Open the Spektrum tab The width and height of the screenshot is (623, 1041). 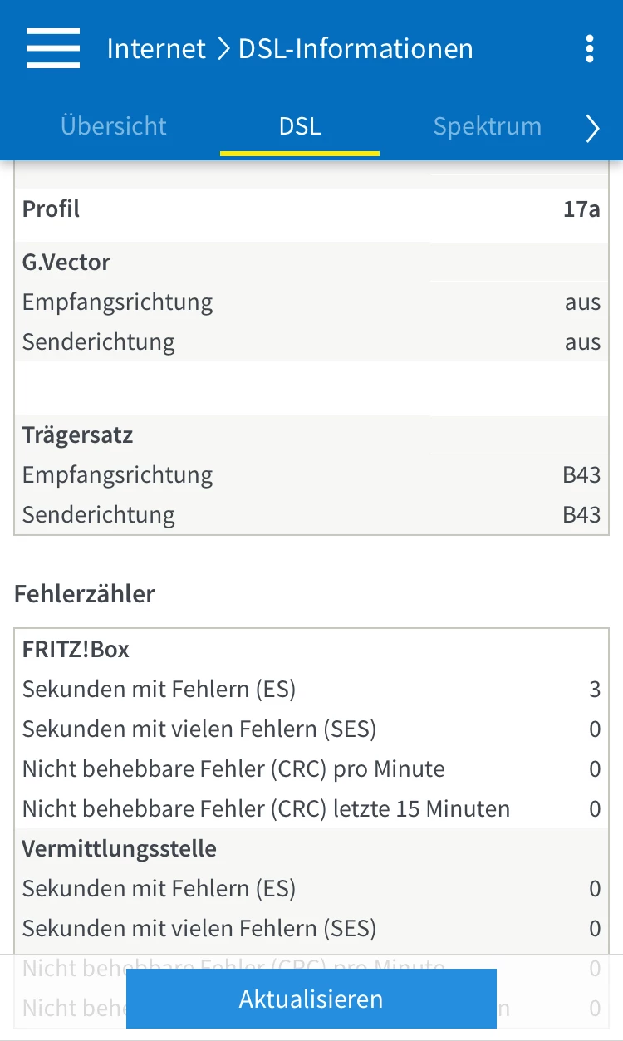tap(487, 126)
